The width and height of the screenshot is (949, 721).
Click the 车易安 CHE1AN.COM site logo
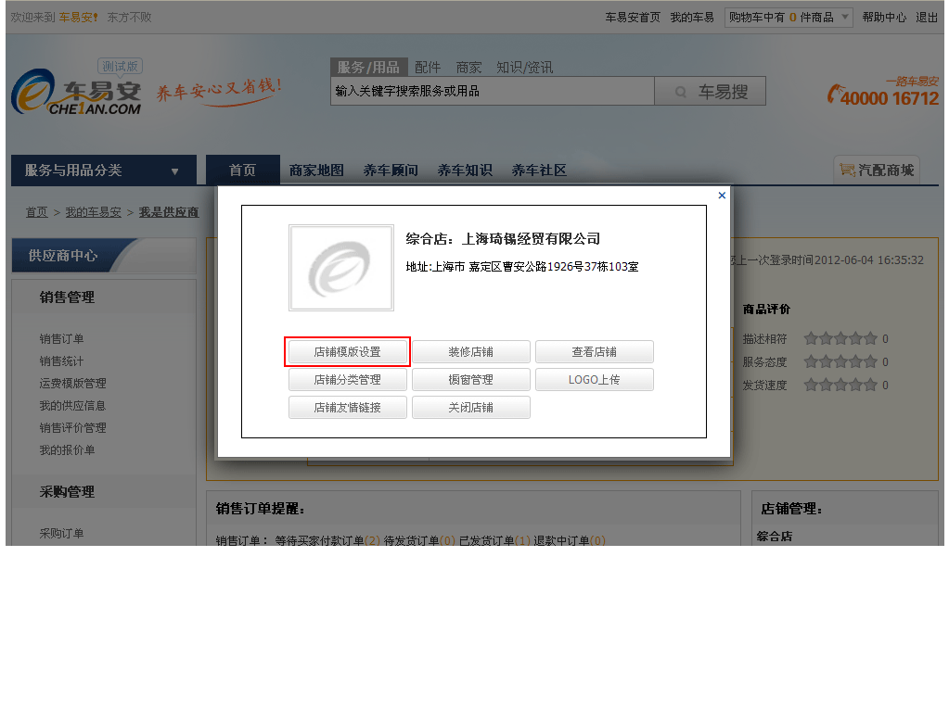77,92
